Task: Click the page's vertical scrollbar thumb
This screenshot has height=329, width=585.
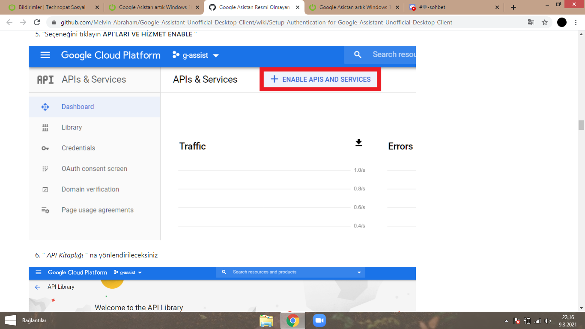Action: (581, 125)
